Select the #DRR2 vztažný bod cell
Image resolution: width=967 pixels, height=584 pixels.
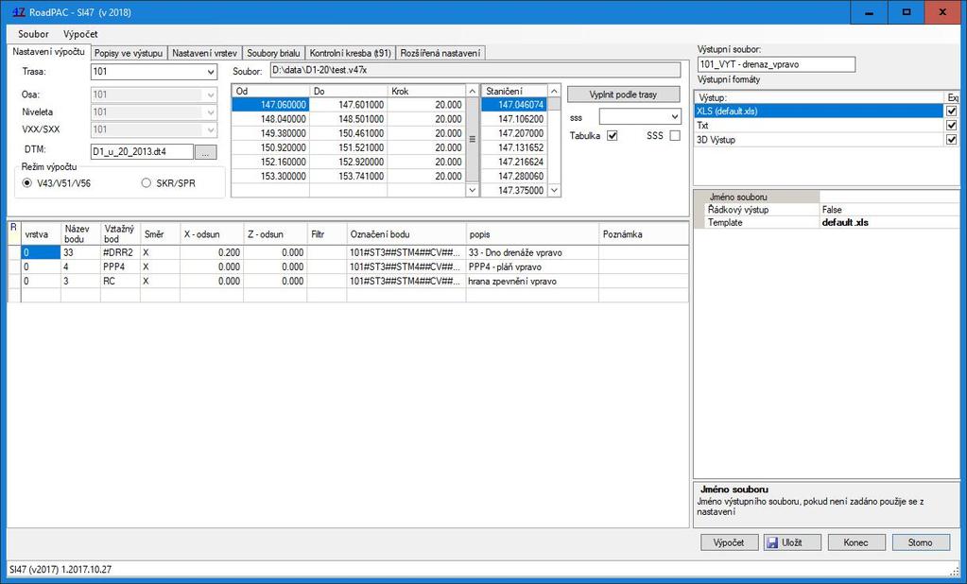click(120, 253)
